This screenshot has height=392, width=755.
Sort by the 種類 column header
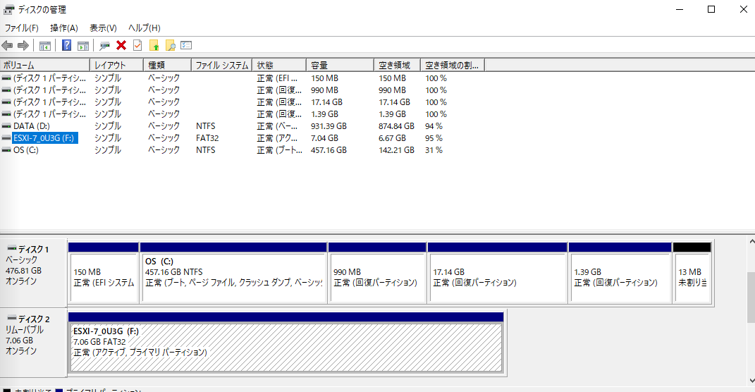coord(167,65)
